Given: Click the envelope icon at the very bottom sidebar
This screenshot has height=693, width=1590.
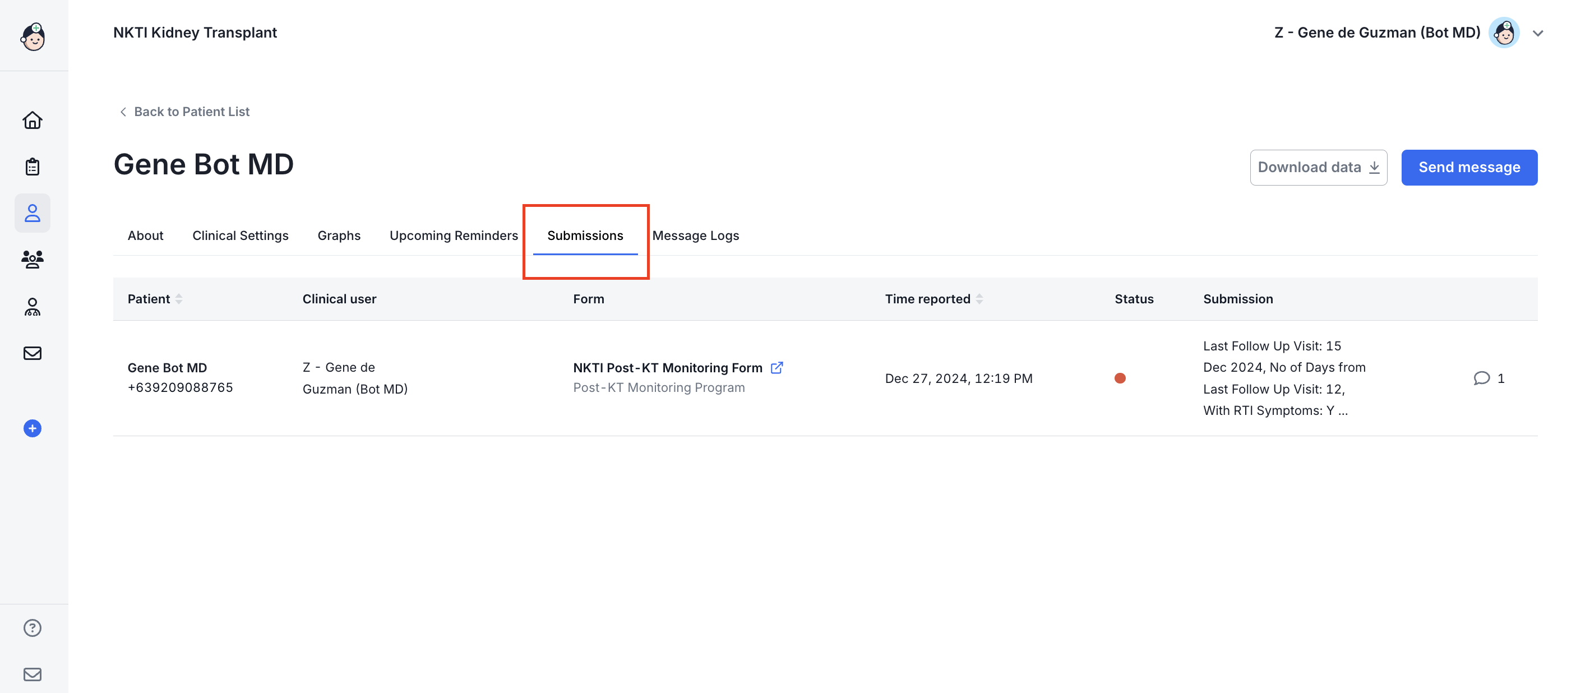Looking at the screenshot, I should pos(33,674).
